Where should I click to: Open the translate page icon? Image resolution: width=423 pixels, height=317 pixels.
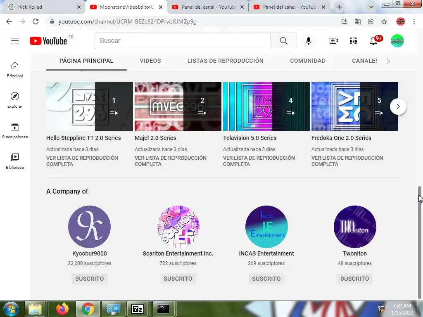pos(357,21)
